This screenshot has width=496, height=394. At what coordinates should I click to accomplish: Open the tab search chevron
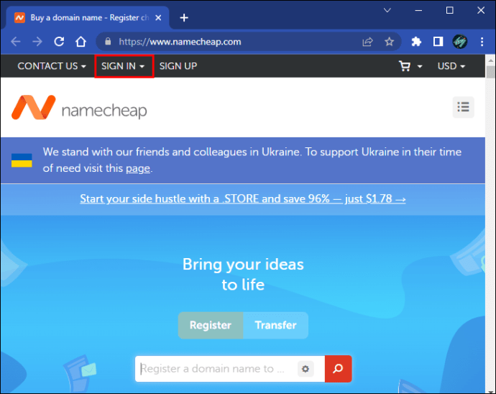[387, 11]
